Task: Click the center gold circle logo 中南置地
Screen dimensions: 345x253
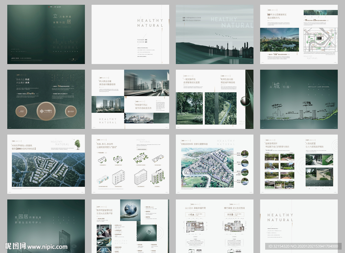Action: pos(46,111)
